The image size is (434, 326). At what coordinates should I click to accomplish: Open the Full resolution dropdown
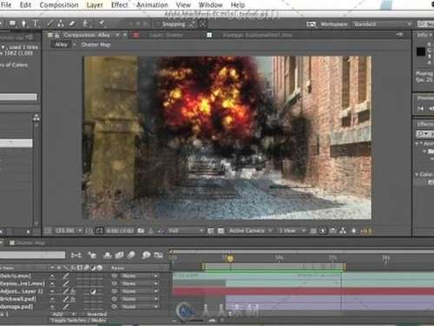[185, 231]
